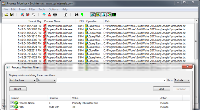Open the Options menu
This screenshot has width=200, height=110.
(53, 9)
